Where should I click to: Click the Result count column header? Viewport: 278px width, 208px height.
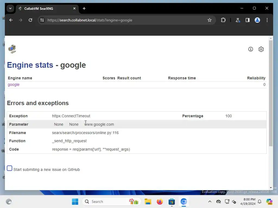tap(129, 78)
